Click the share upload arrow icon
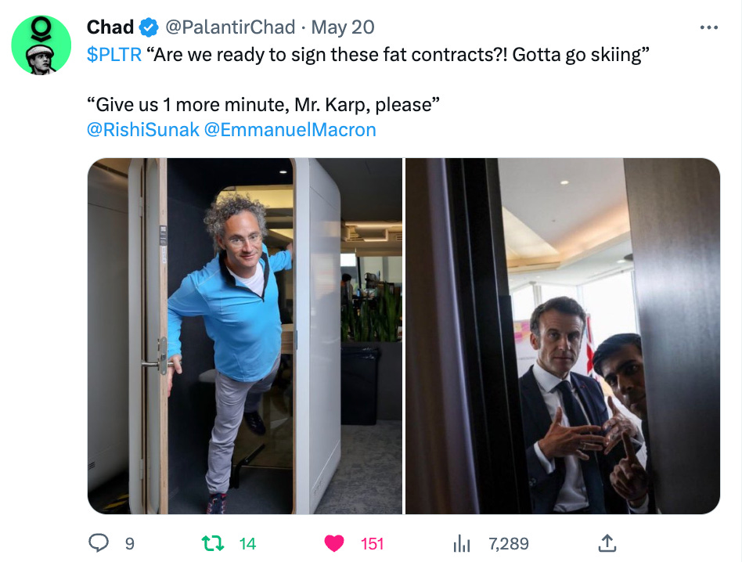Image resolution: width=742 pixels, height=562 pixels. click(x=607, y=543)
